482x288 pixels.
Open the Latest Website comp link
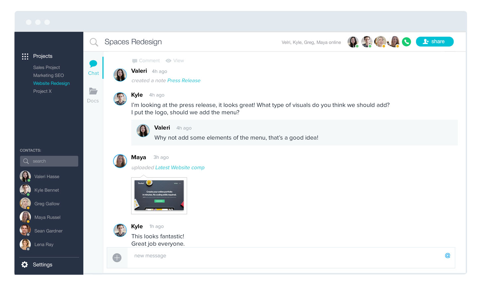click(180, 168)
